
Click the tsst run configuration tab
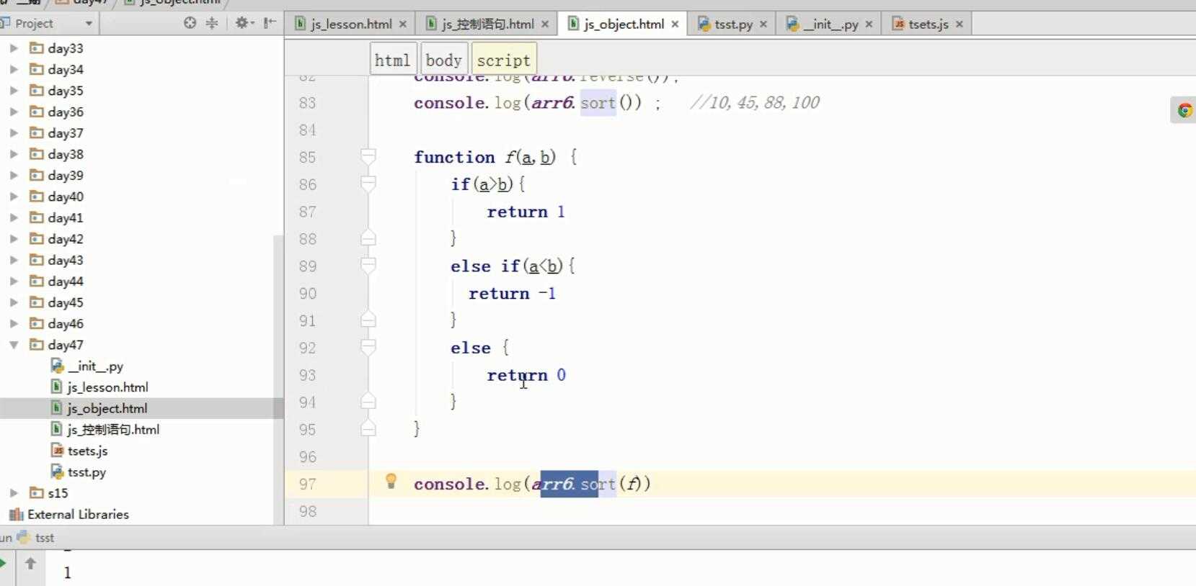(x=35, y=537)
